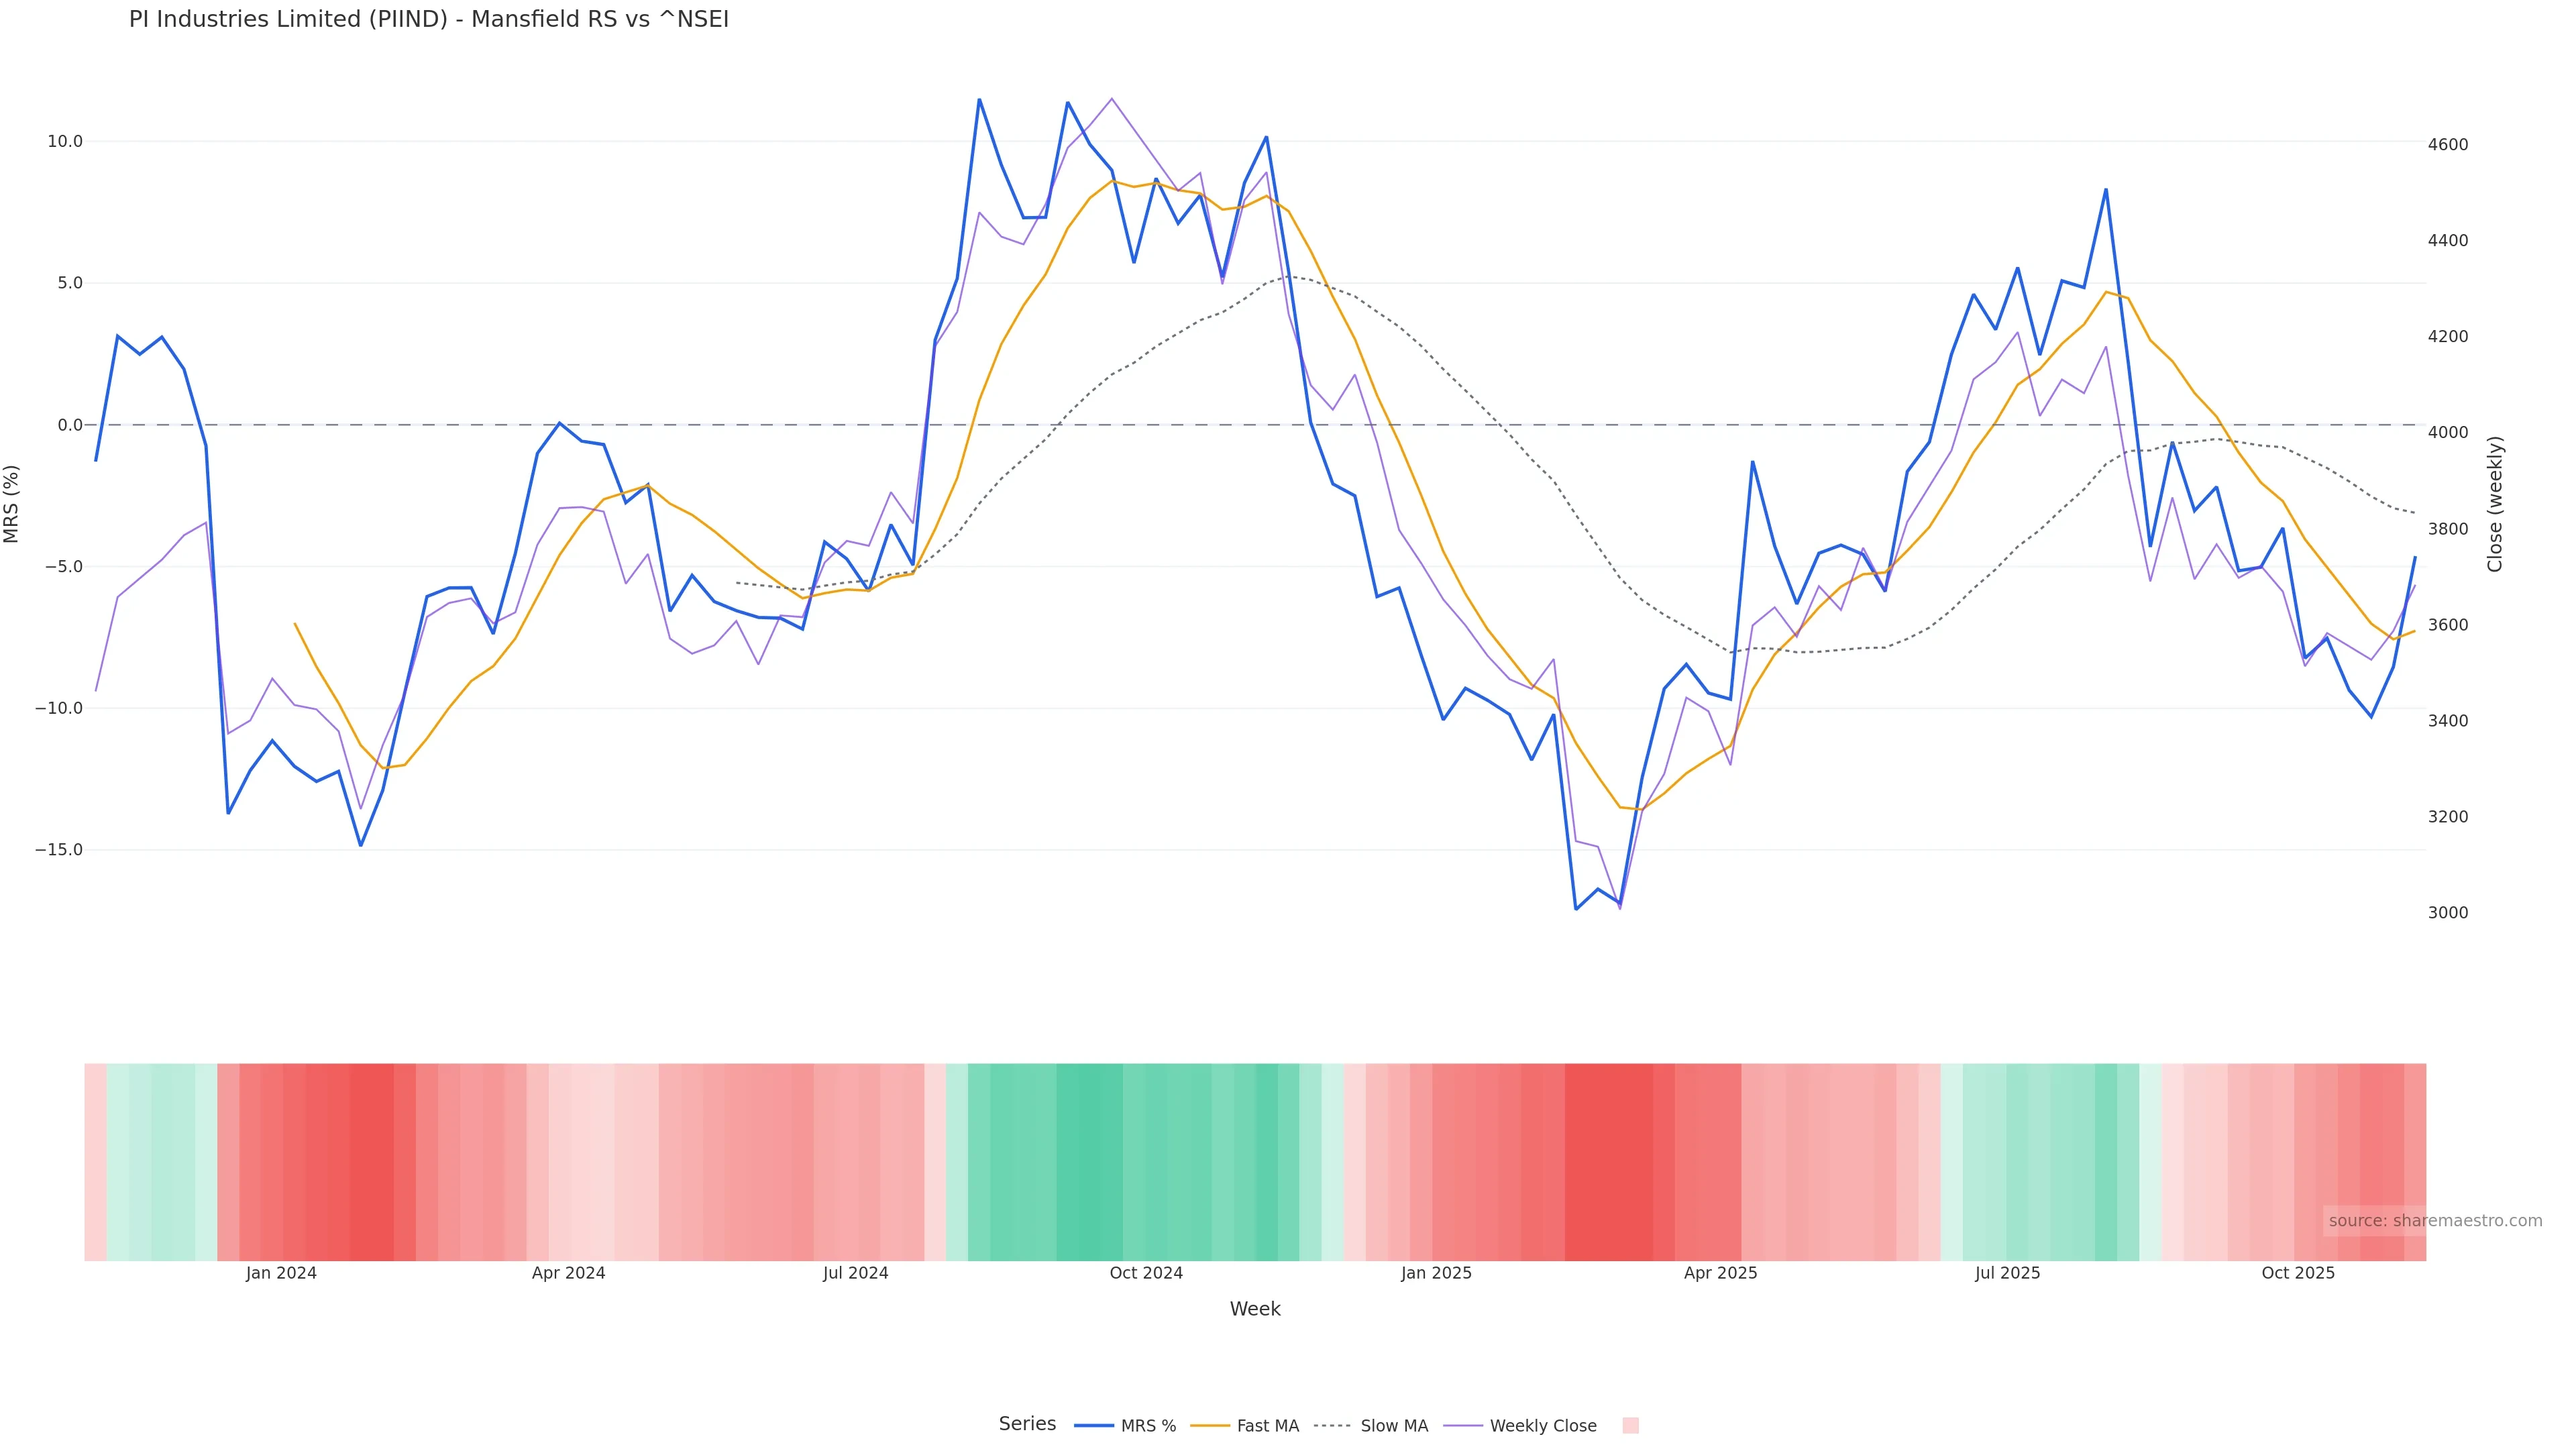Click the pink legend color swatch
Viewport: 2576px width, 1449px height.
1630,1425
